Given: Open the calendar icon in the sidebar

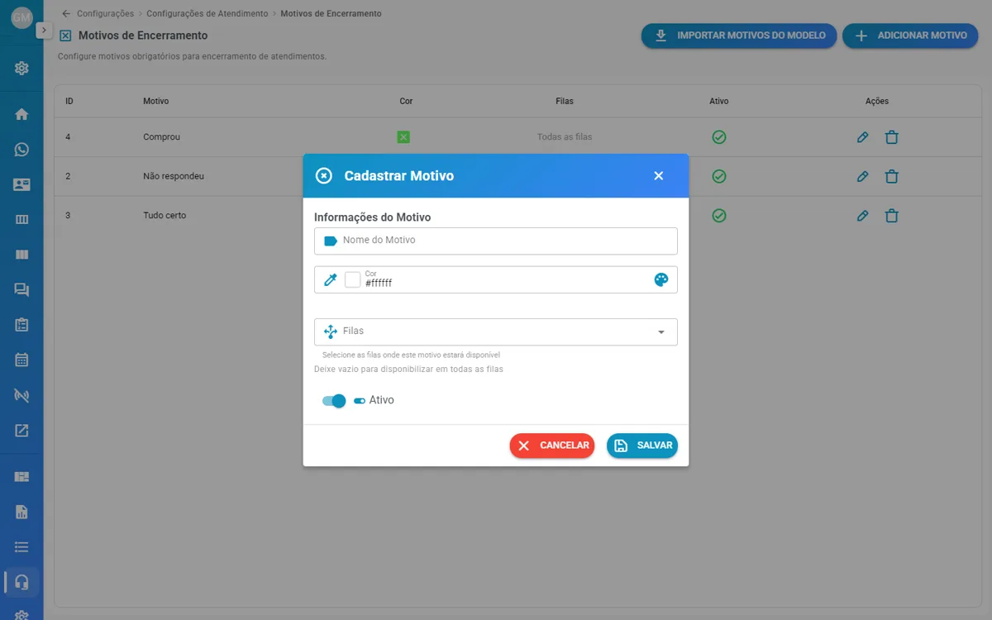Looking at the screenshot, I should 21,360.
